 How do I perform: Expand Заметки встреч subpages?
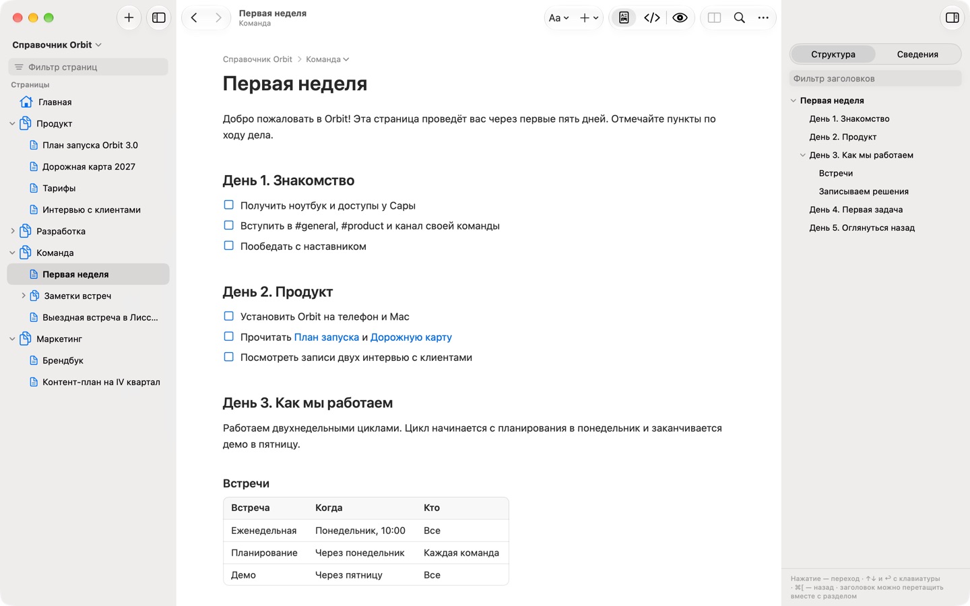point(24,296)
